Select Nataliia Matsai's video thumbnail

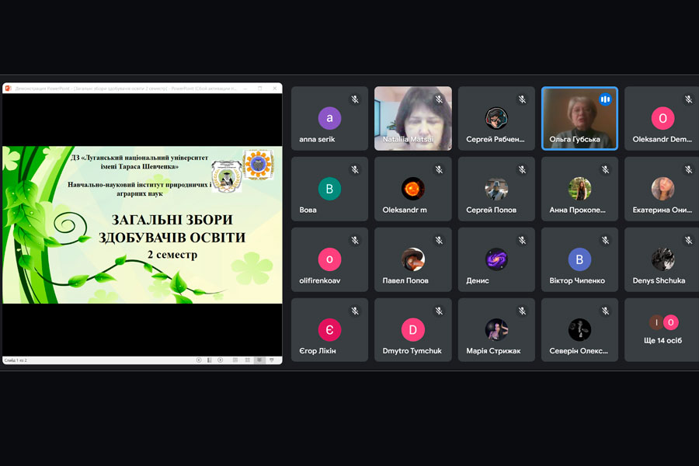413,118
